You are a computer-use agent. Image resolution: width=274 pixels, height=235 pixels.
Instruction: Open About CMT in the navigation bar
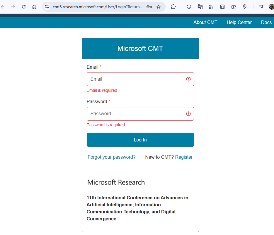click(x=205, y=22)
